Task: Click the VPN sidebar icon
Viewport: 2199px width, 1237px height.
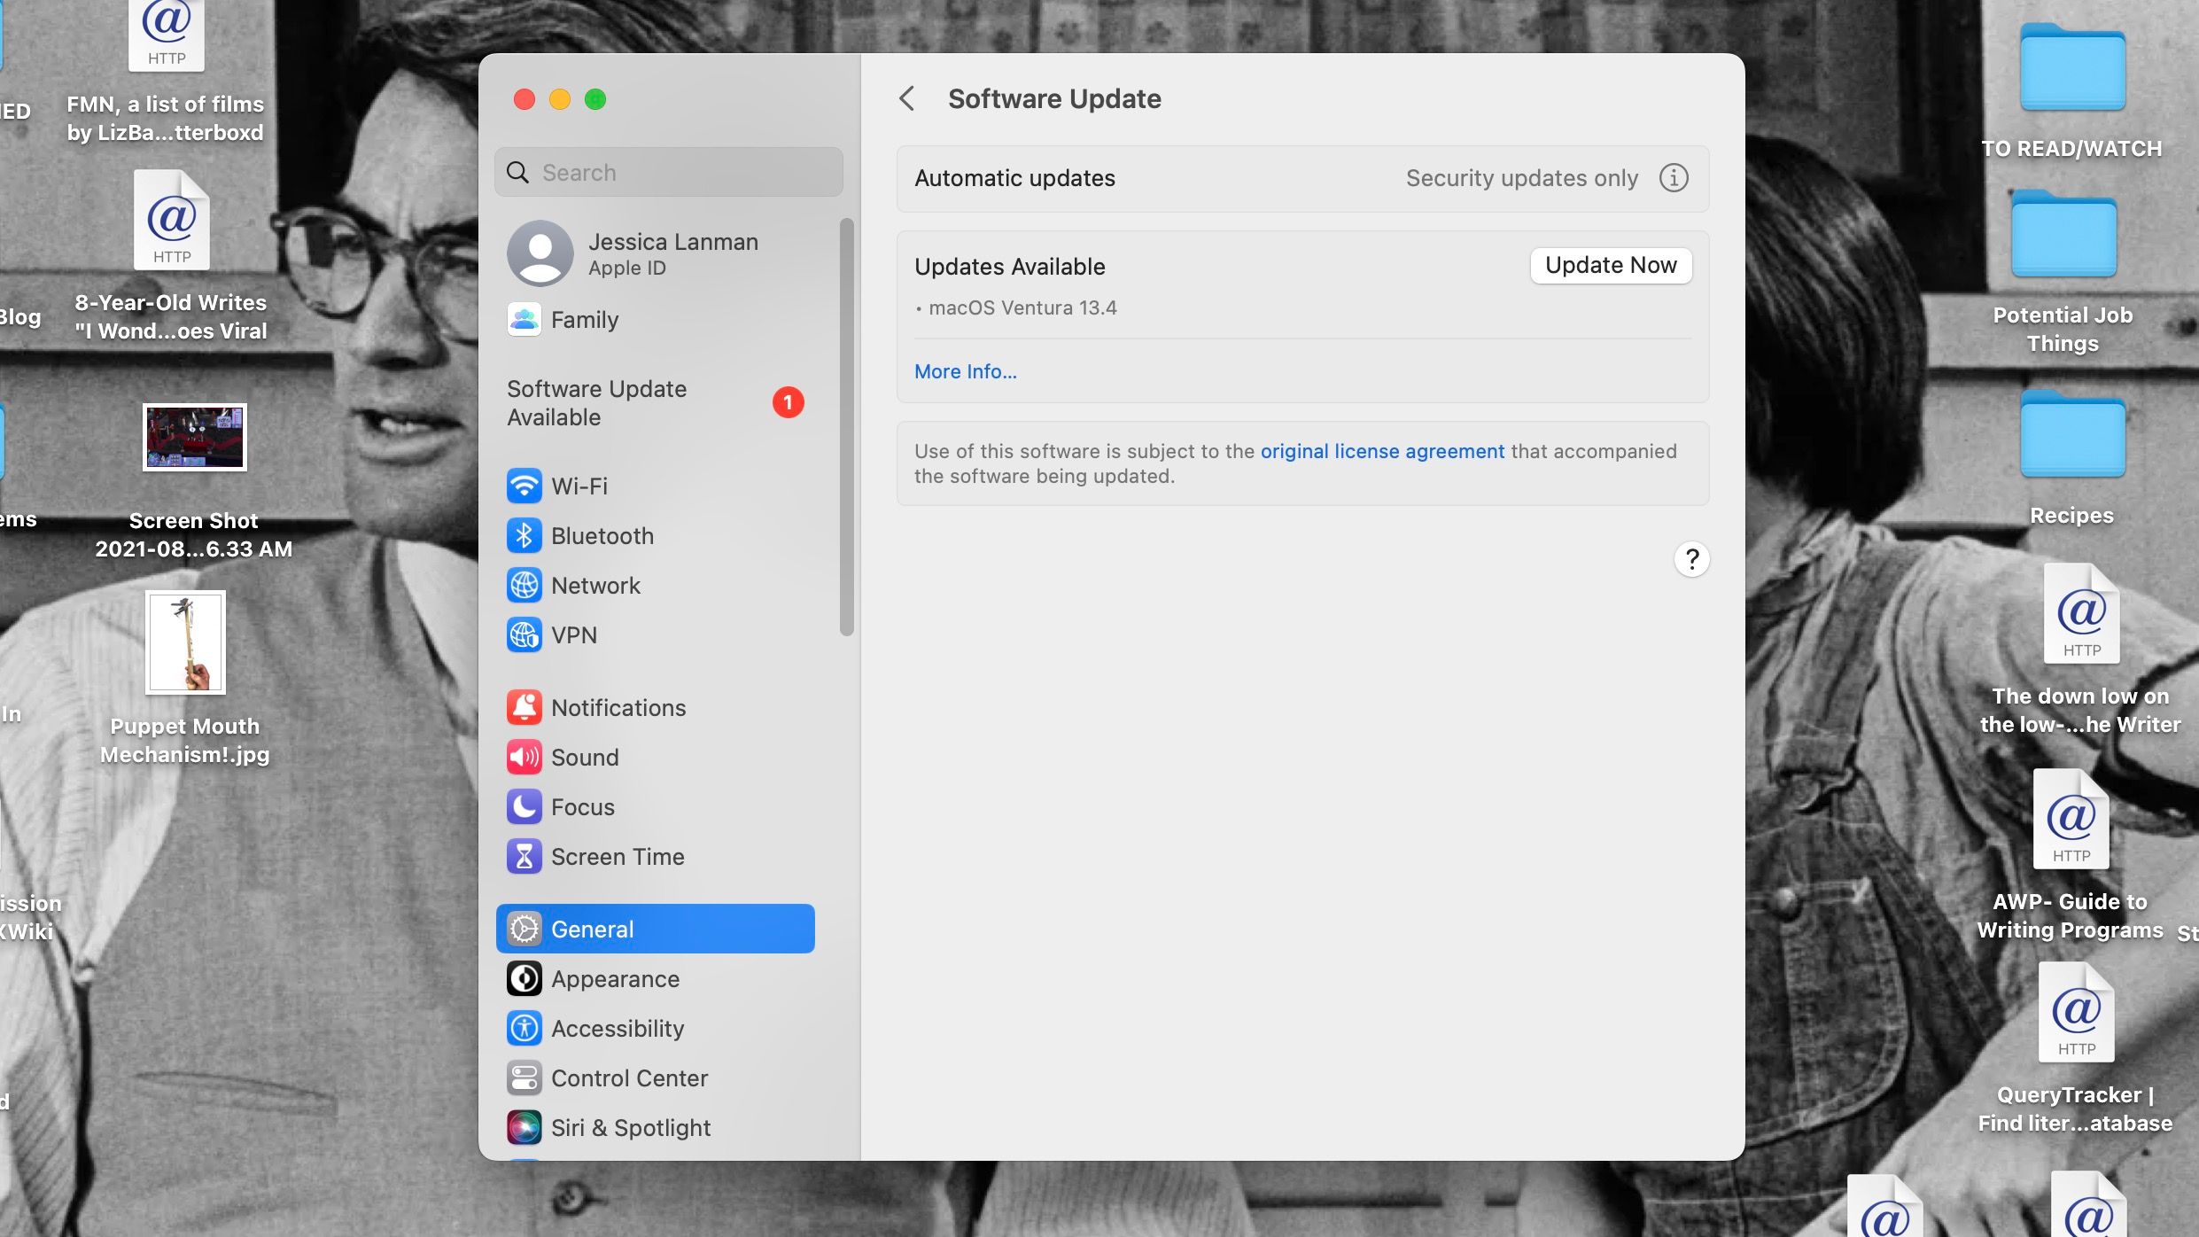Action: [524, 634]
